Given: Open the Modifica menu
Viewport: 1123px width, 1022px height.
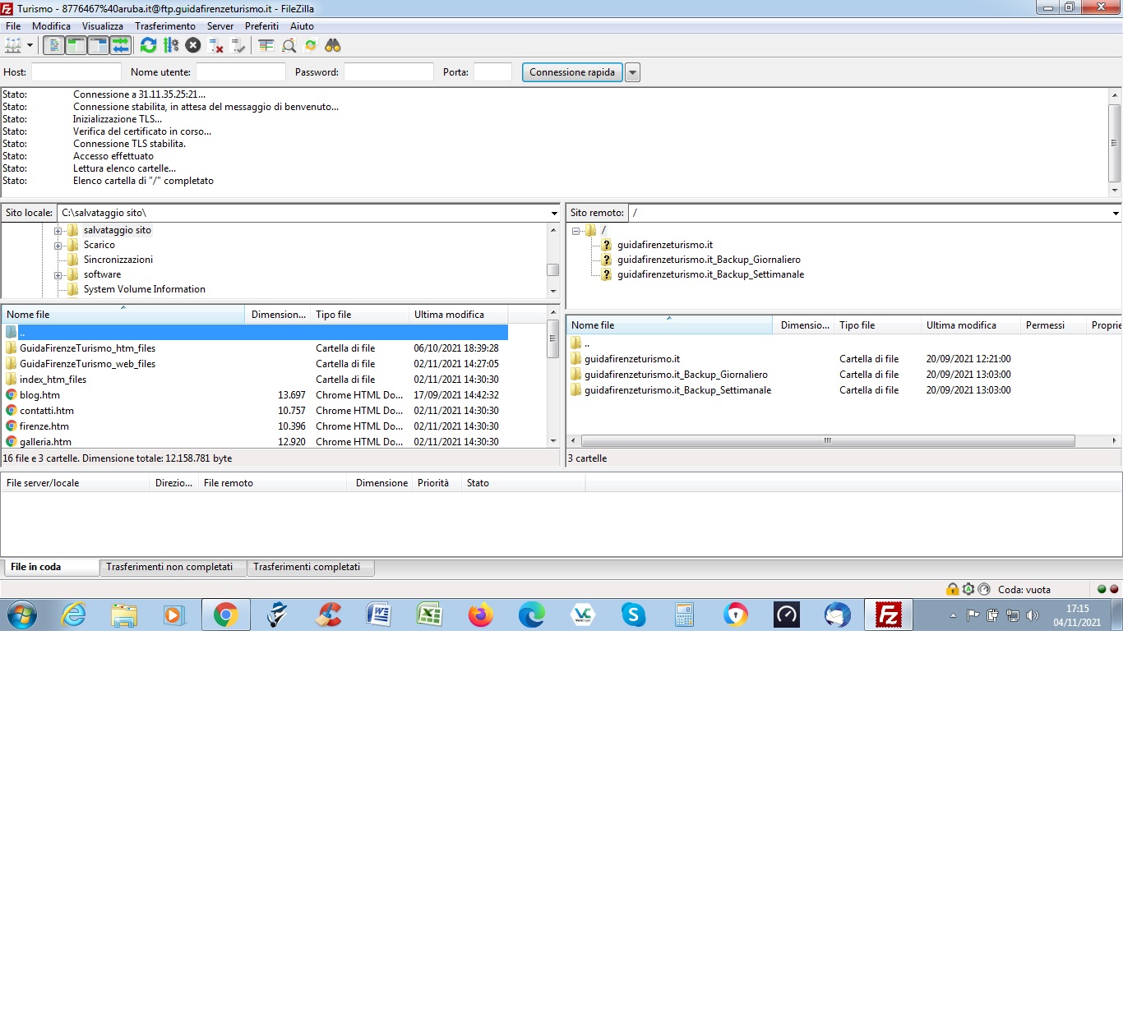Looking at the screenshot, I should coord(51,26).
